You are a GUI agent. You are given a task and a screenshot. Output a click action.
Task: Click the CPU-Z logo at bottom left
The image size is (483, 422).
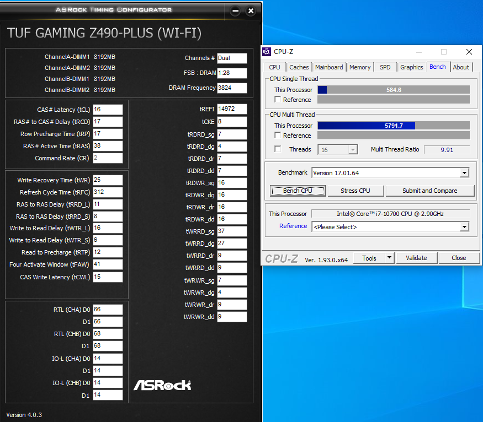click(x=282, y=259)
